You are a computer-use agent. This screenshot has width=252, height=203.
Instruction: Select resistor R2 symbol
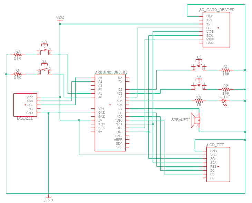click(226, 89)
